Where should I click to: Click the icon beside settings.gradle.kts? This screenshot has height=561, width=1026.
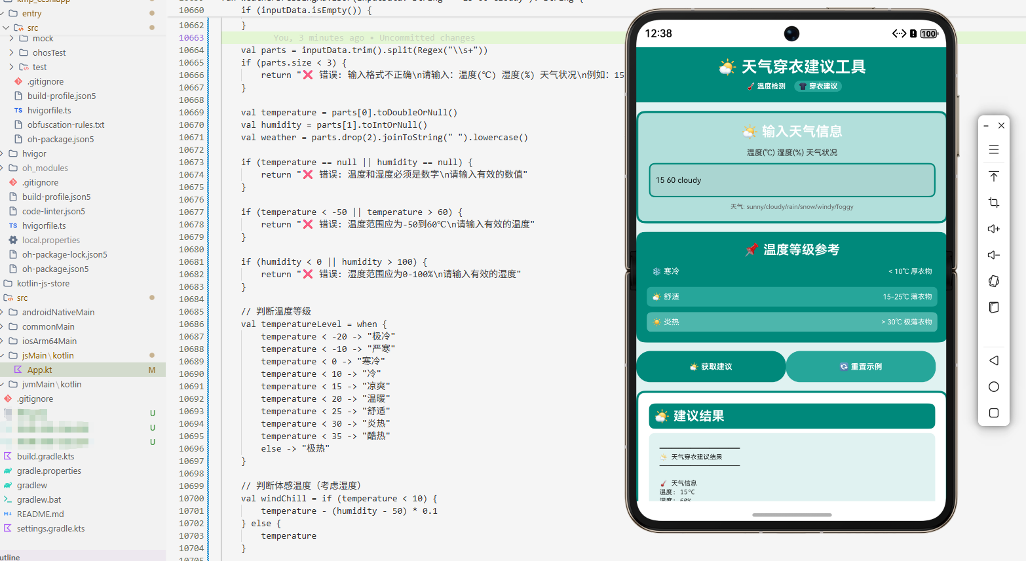(8, 528)
